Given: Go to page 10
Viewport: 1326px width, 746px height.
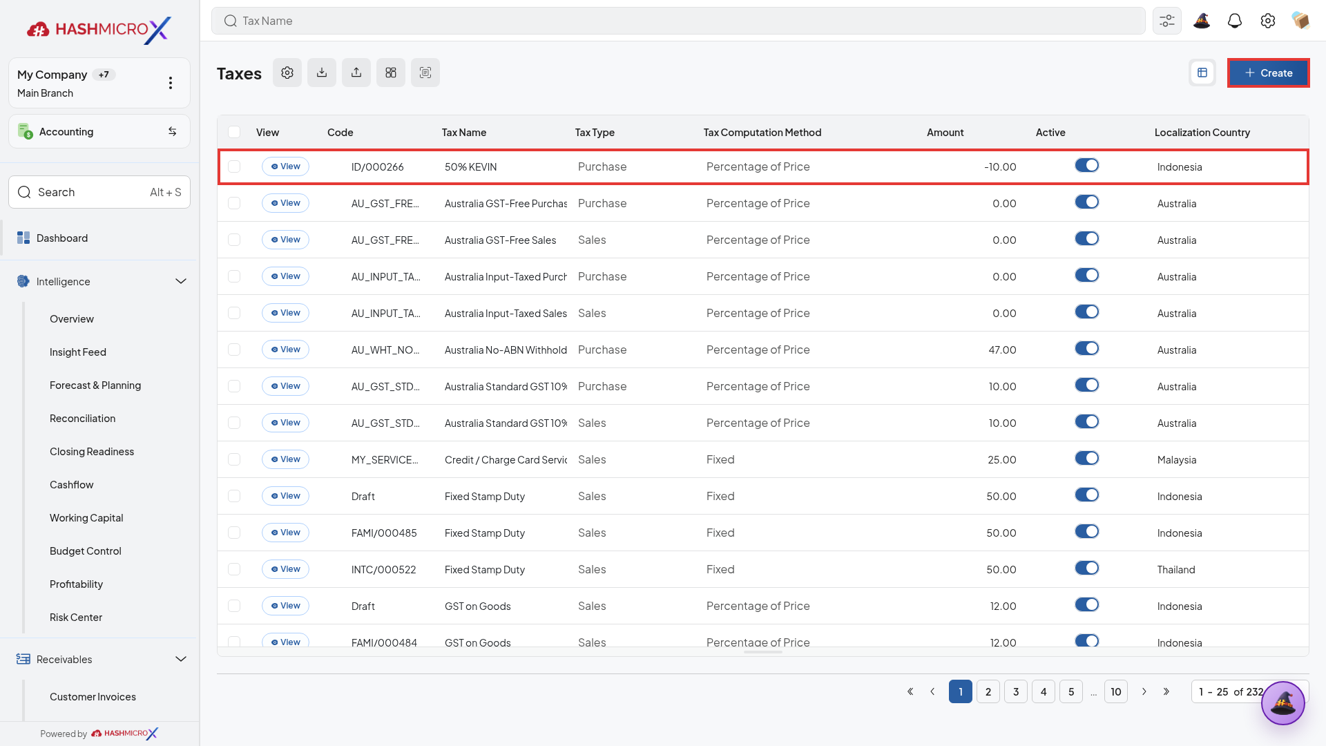Looking at the screenshot, I should coord(1116,691).
